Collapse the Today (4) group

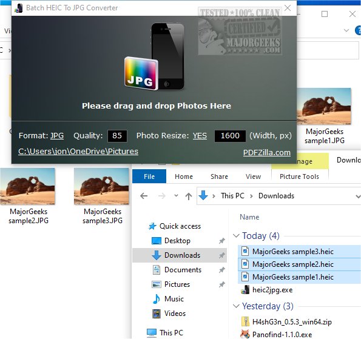(x=236, y=236)
